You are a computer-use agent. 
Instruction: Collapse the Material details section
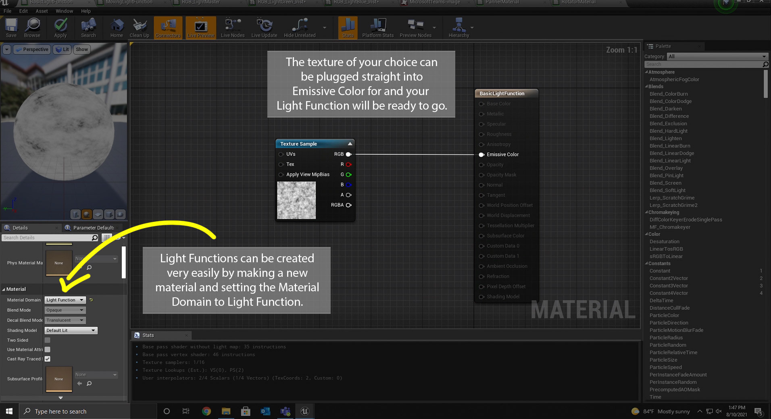tap(4, 289)
